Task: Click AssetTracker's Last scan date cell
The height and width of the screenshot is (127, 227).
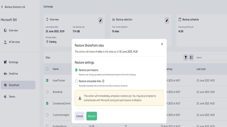Action: [x=205, y=81]
